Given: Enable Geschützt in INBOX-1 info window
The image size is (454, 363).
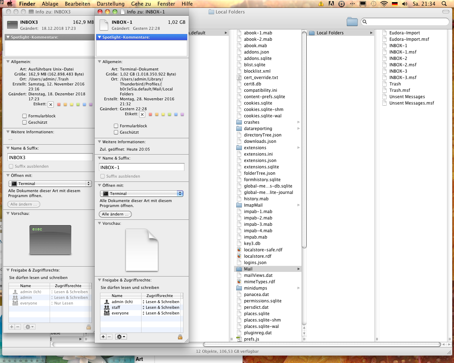Looking at the screenshot, I should (116, 132).
